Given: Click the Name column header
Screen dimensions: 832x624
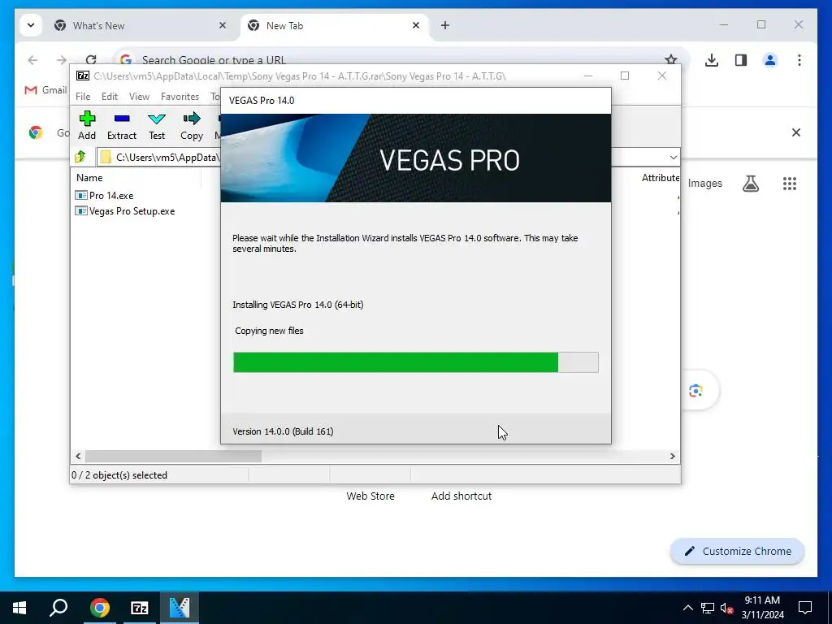Looking at the screenshot, I should pyautogui.click(x=89, y=178).
